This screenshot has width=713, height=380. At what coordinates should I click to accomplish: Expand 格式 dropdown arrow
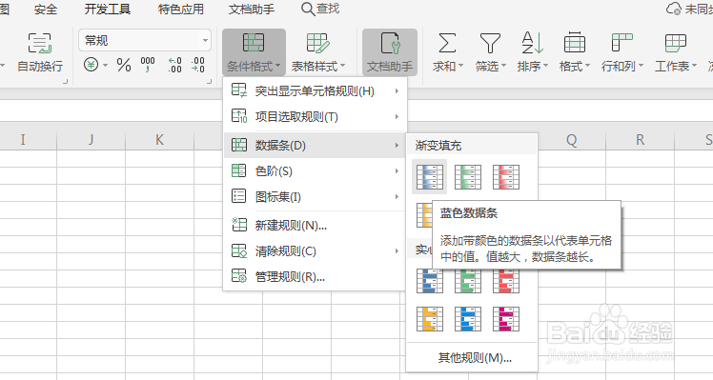(x=587, y=67)
